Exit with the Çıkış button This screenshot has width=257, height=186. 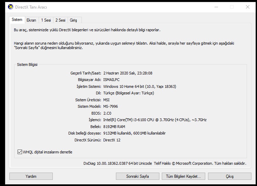(x=230, y=176)
